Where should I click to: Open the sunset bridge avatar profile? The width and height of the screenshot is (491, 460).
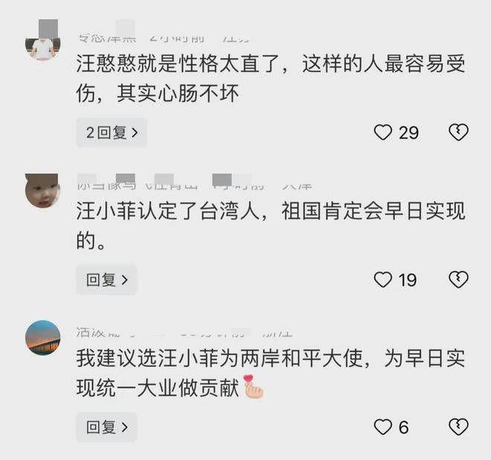pos(43,337)
